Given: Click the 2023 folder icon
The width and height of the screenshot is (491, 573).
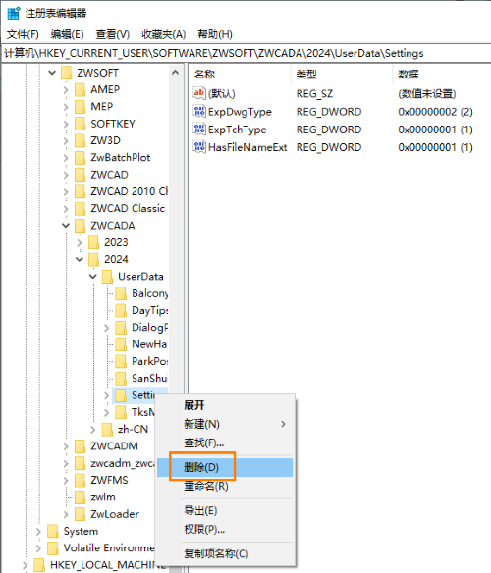Looking at the screenshot, I should pyautogui.click(x=93, y=242).
